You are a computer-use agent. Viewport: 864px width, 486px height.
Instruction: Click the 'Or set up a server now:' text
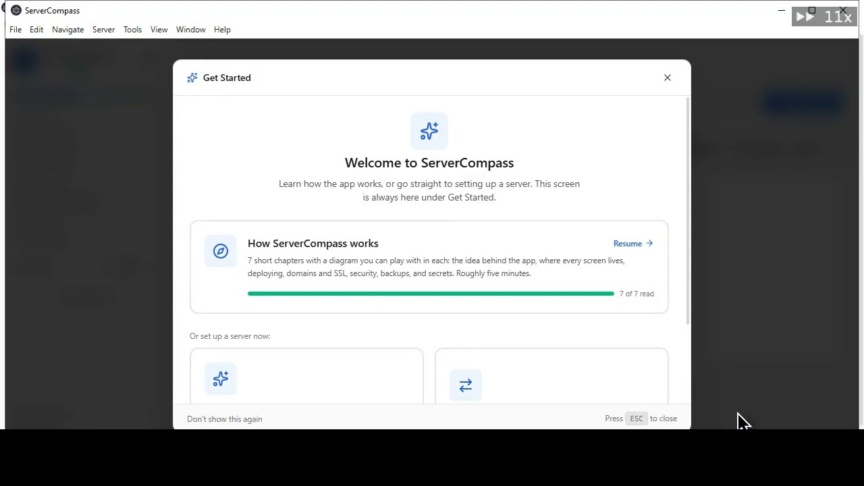(230, 336)
